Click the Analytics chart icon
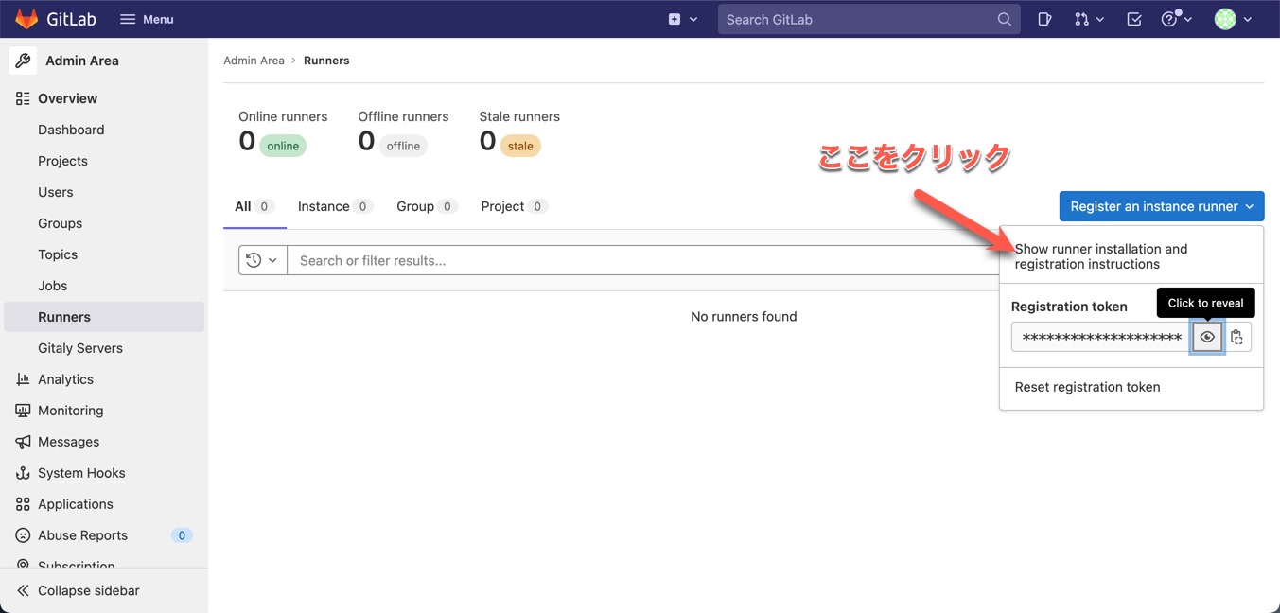The width and height of the screenshot is (1280, 613). pos(23,379)
